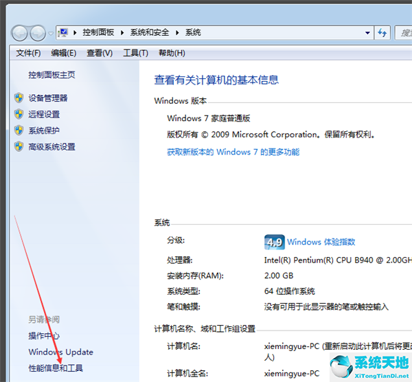Expand the arrow after 控制面板 breadcrumb
Viewport: 412px width, 382px height.
click(x=122, y=32)
